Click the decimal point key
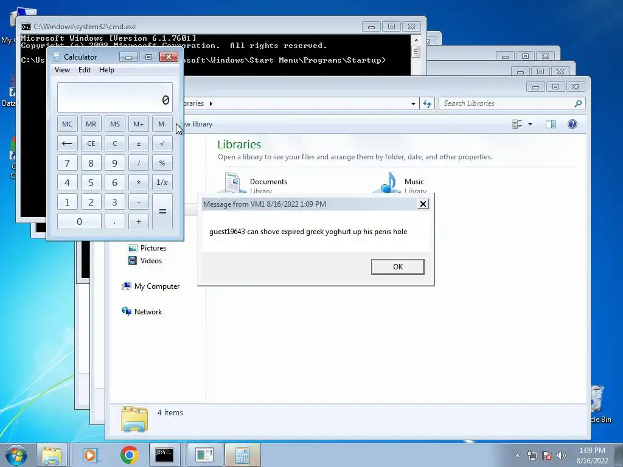 115,221
